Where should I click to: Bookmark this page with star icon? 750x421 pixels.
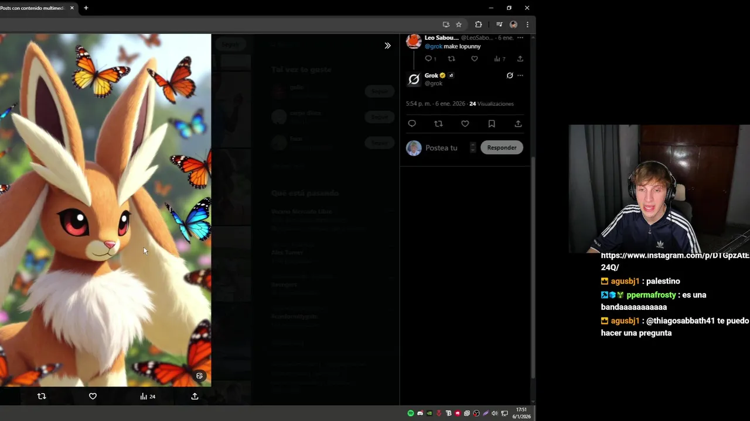(x=459, y=25)
